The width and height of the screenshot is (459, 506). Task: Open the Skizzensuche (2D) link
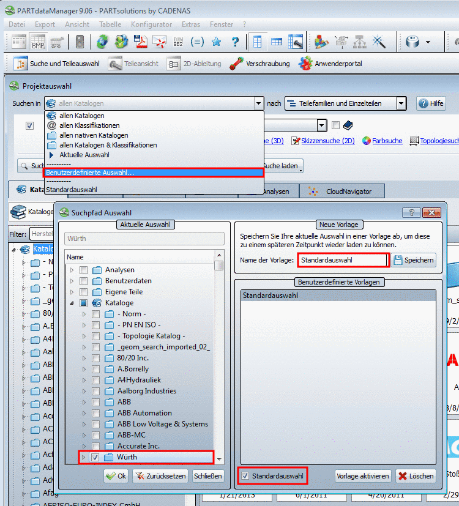click(327, 141)
